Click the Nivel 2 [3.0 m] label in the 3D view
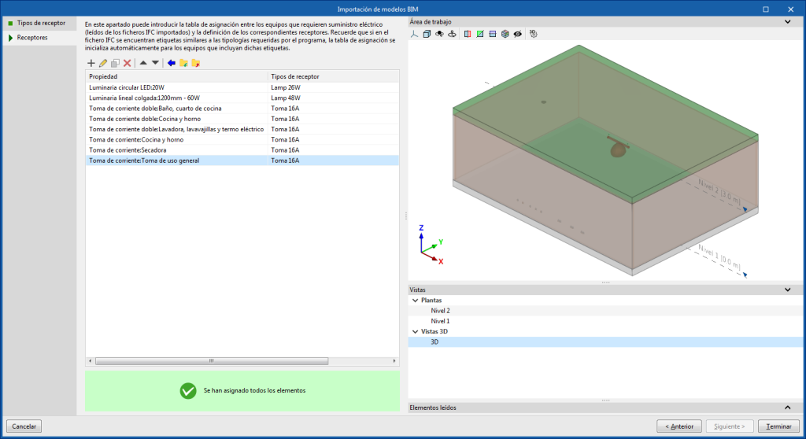 (719, 192)
